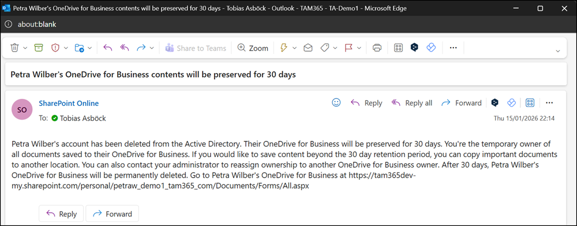Viewport: 577px width, 226px height.
Task: Click the message subject heading text
Action: click(153, 75)
